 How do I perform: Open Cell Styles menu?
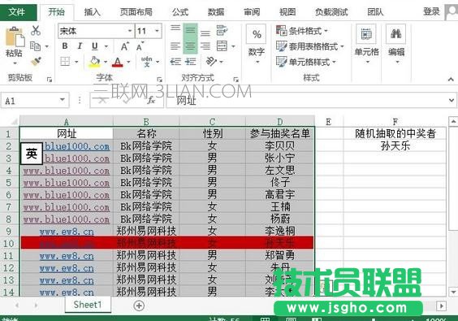(x=306, y=62)
